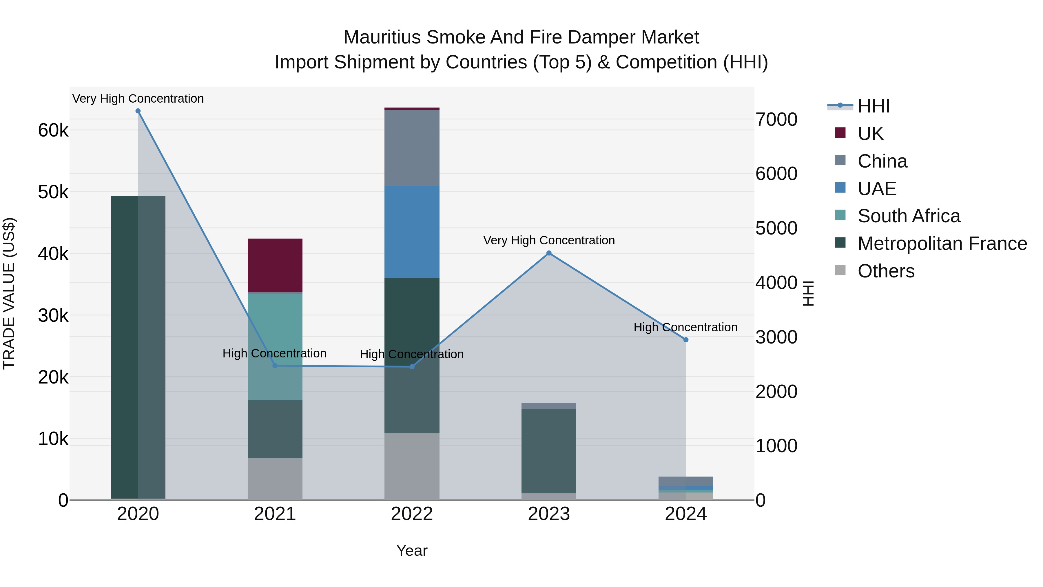1043x587 pixels.
Task: Click the 2020 Very High Concentration annotation
Action: (x=138, y=99)
